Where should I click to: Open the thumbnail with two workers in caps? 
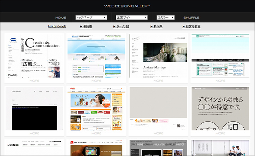[220, 148]
